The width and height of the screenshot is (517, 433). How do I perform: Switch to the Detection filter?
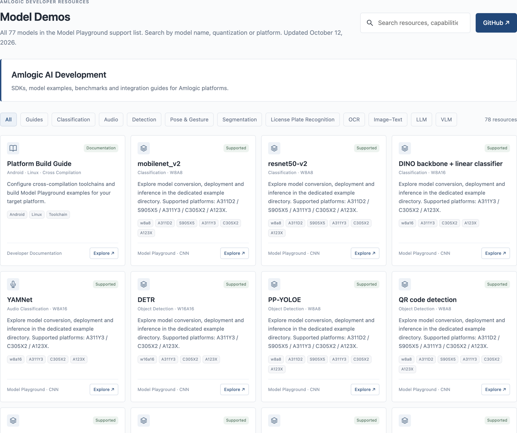144,120
